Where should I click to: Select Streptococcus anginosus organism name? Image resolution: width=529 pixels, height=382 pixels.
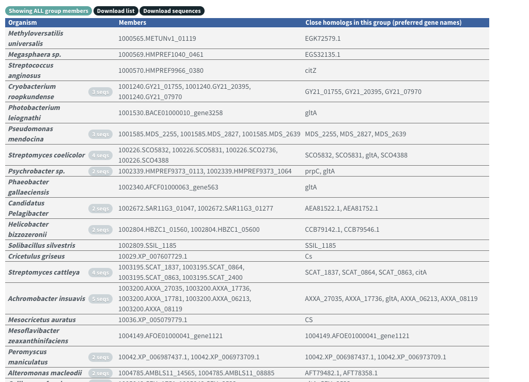(30, 71)
